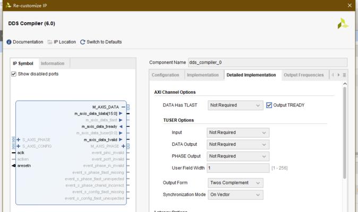
Task: Click the Documentation link
Action: pyautogui.click(x=28, y=42)
